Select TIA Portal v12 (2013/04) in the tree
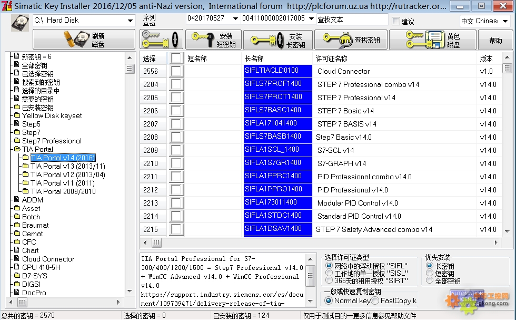 pyautogui.click(x=68, y=174)
